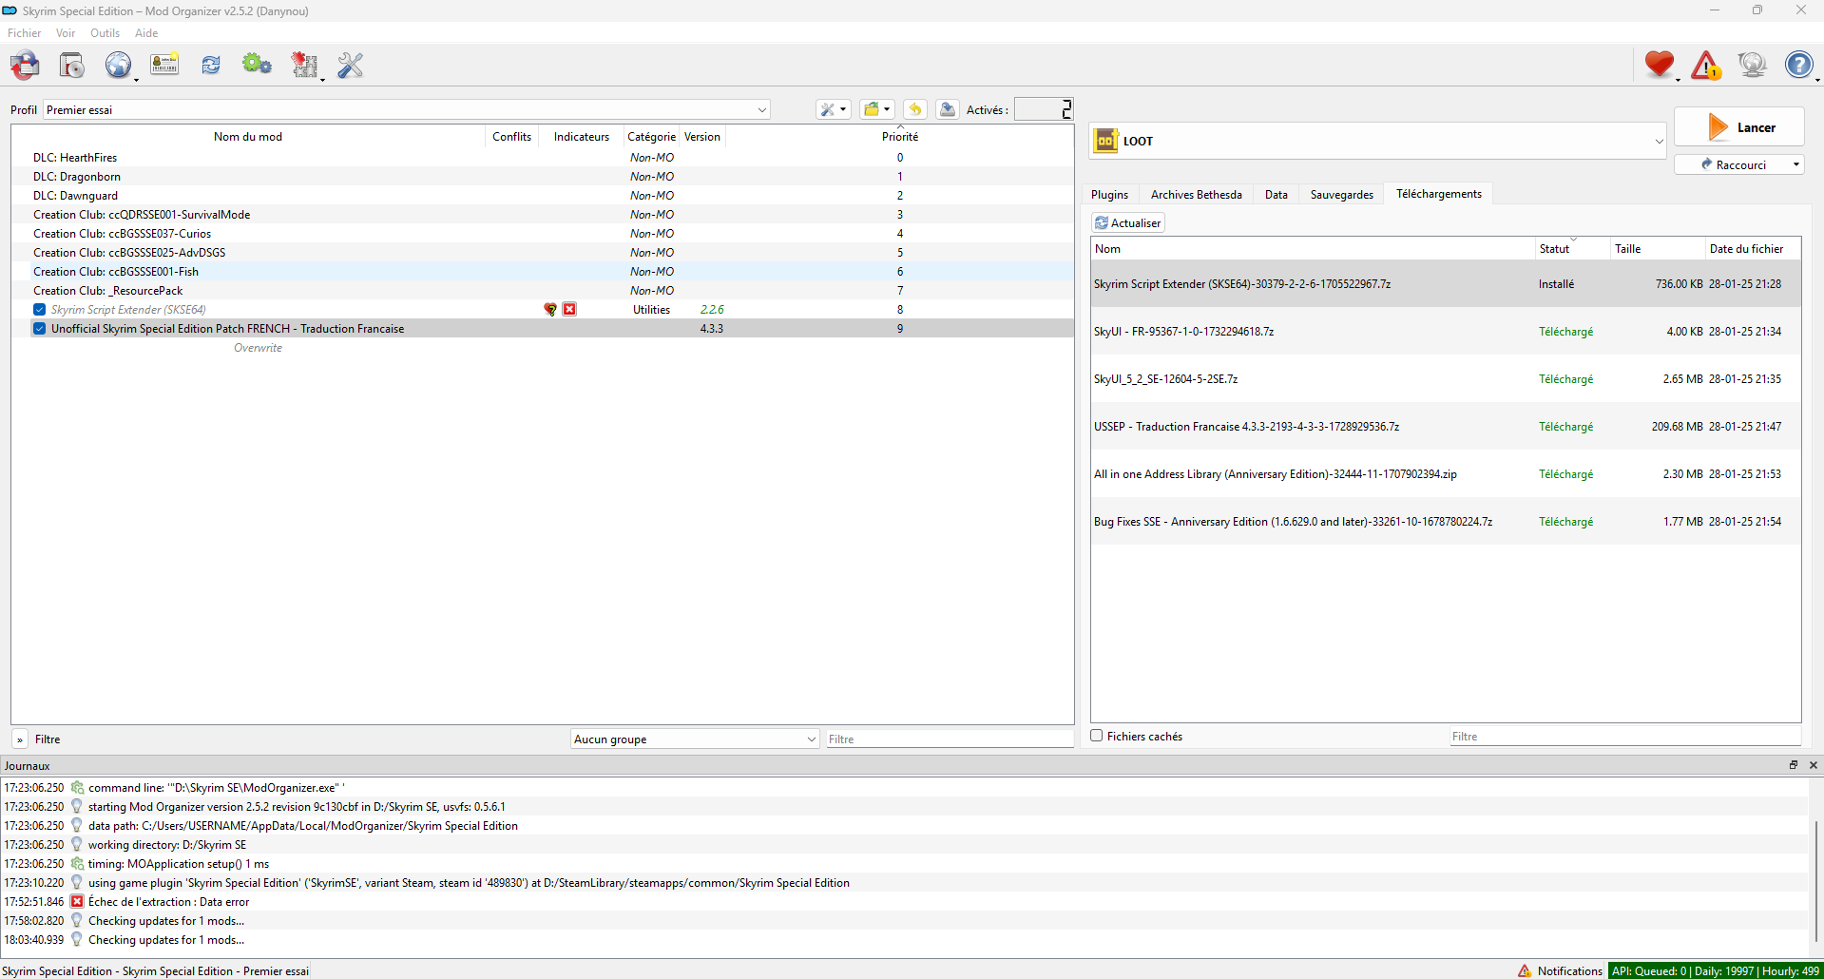Open executables configuration green gears icon

coord(257,65)
